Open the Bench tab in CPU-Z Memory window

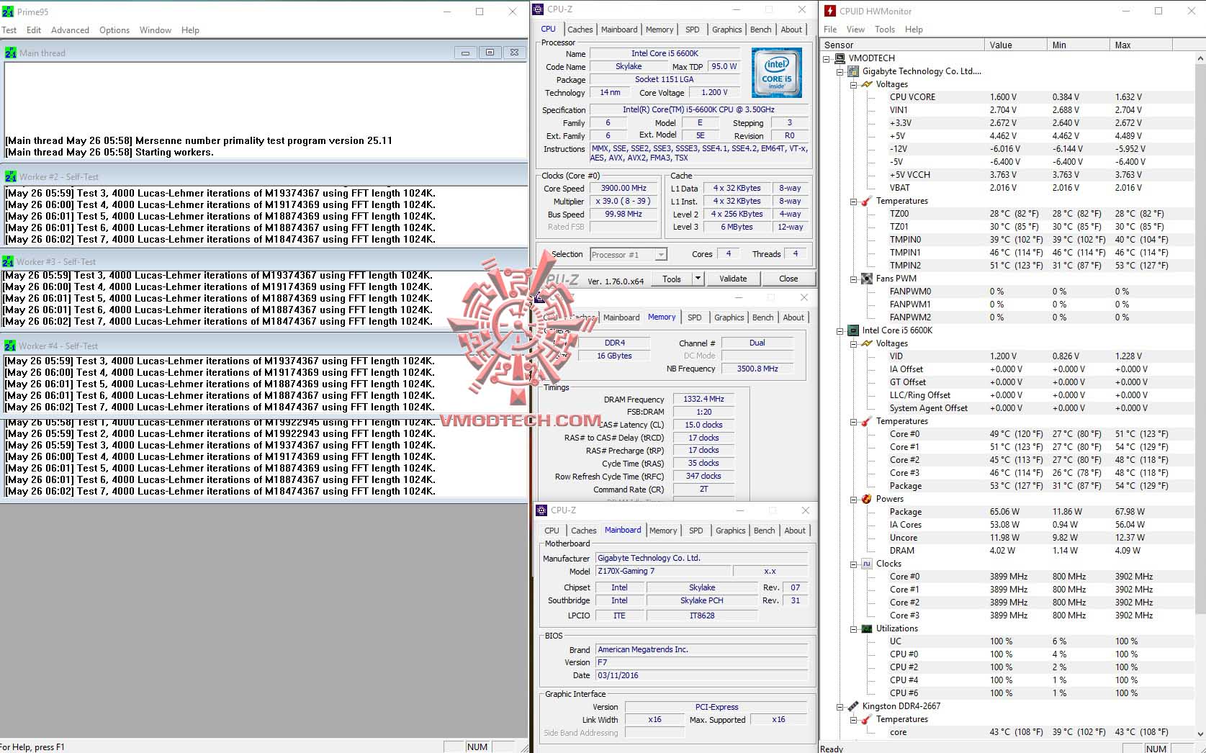point(762,317)
